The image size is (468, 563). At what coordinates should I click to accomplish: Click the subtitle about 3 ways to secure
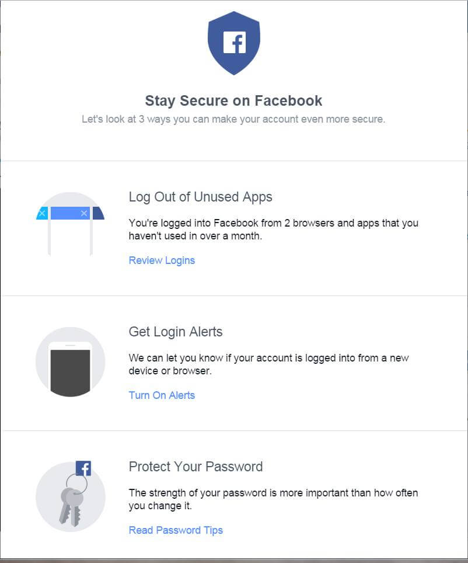pos(233,119)
